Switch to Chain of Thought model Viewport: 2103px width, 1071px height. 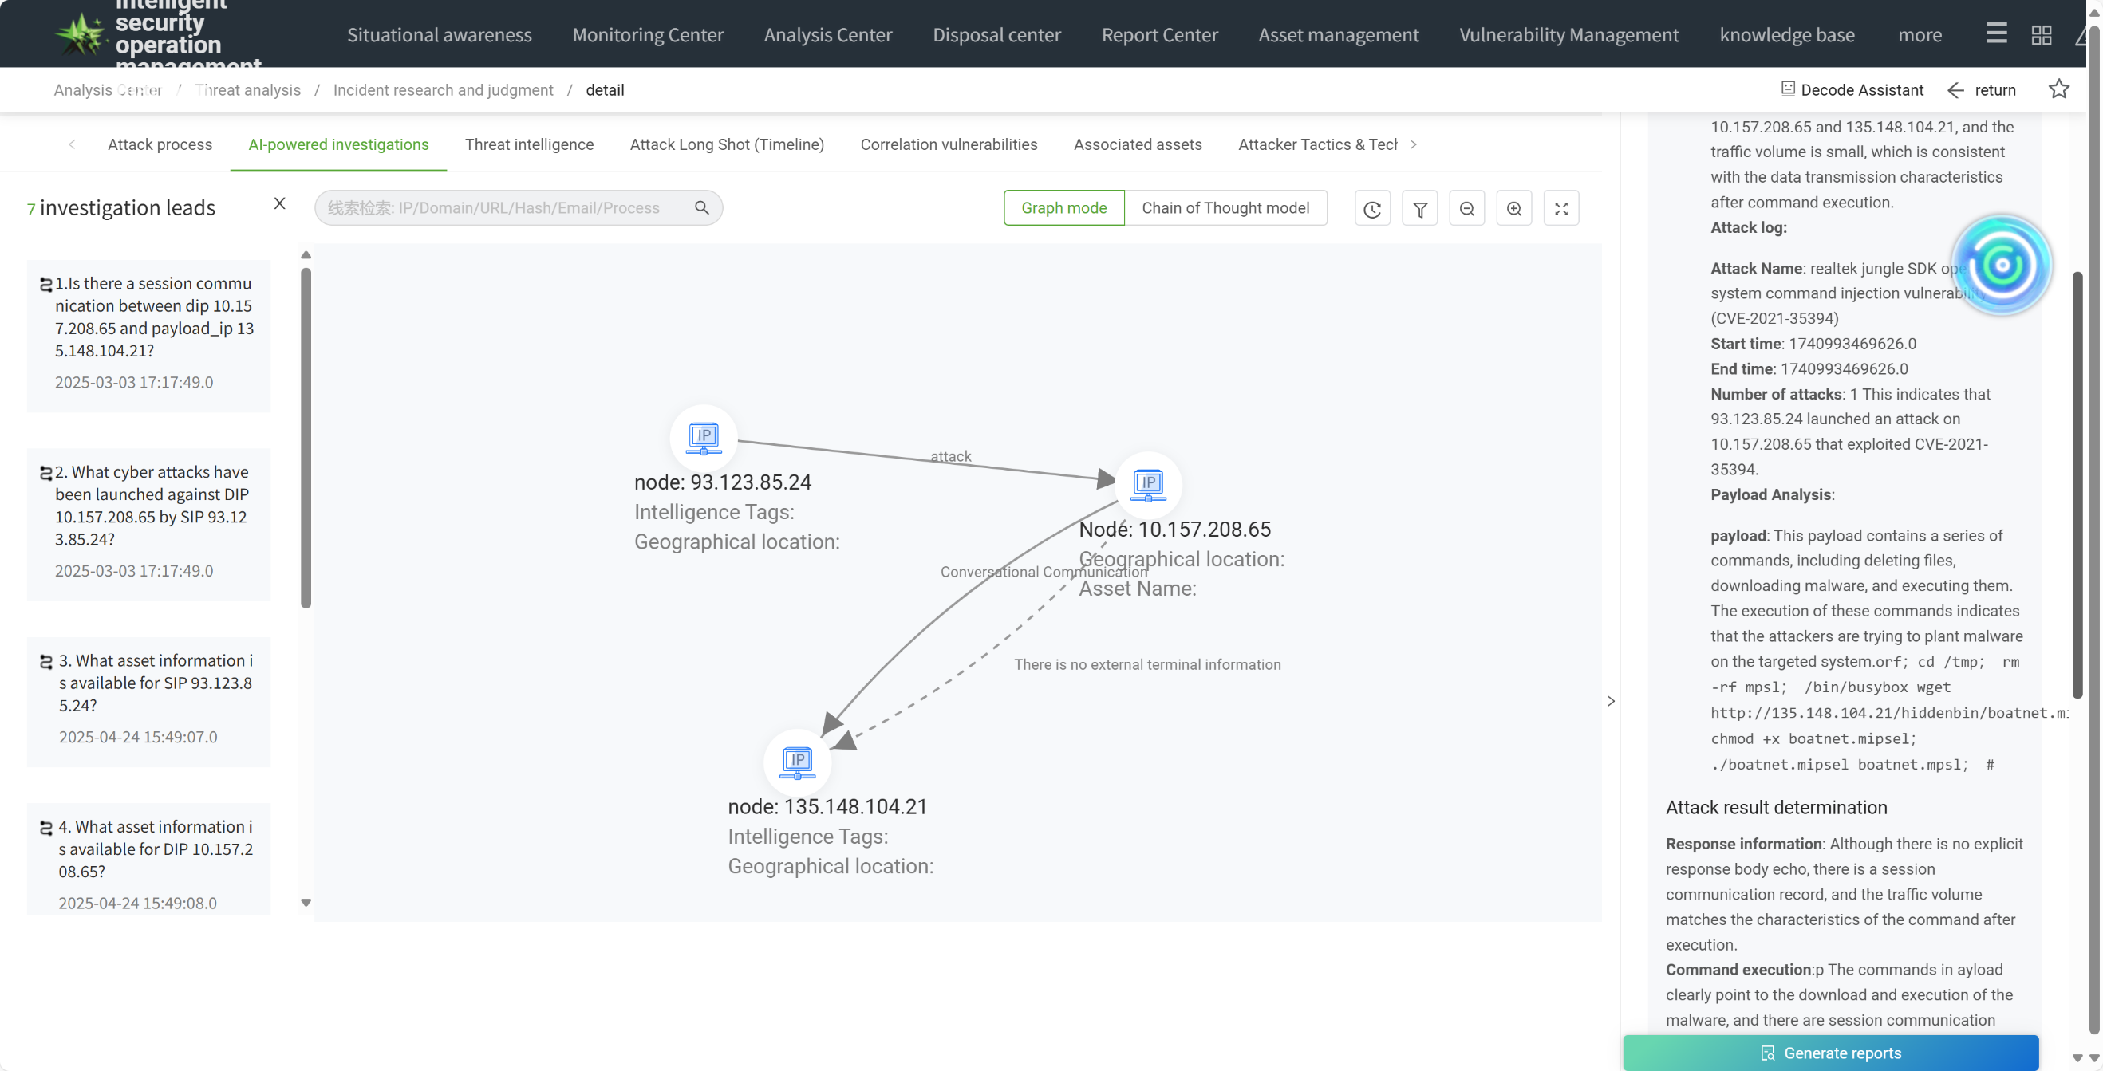click(1225, 208)
